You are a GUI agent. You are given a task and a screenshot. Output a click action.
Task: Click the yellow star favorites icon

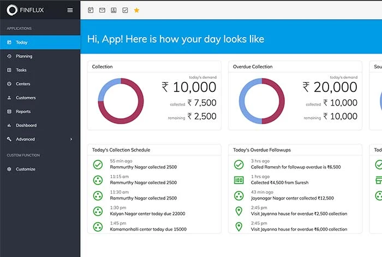click(x=136, y=10)
